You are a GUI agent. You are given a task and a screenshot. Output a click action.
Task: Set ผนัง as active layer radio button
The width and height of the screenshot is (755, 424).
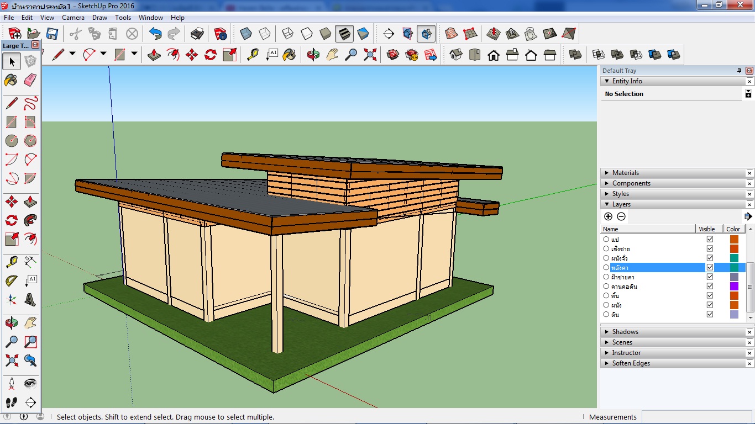coord(606,305)
